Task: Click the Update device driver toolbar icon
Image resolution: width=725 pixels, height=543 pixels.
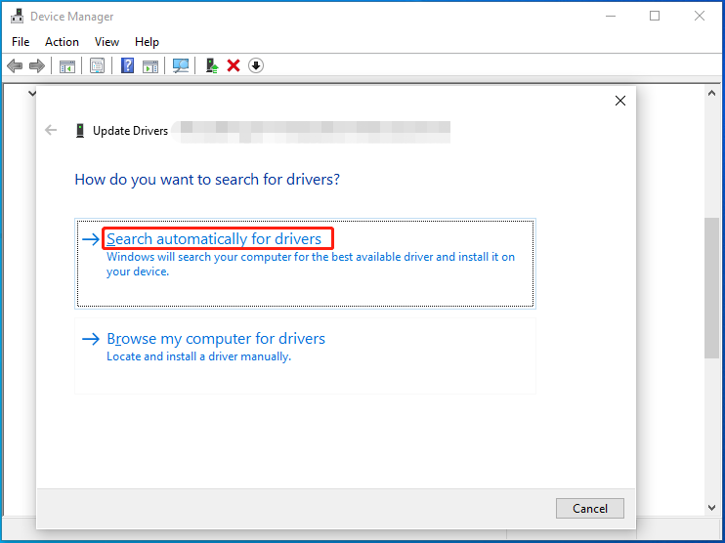Action: click(x=212, y=65)
